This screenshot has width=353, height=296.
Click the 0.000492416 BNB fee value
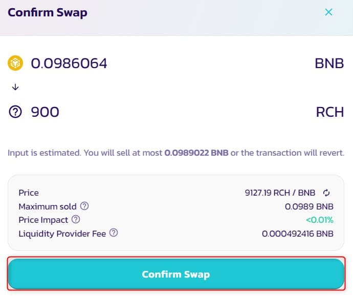coord(298,234)
